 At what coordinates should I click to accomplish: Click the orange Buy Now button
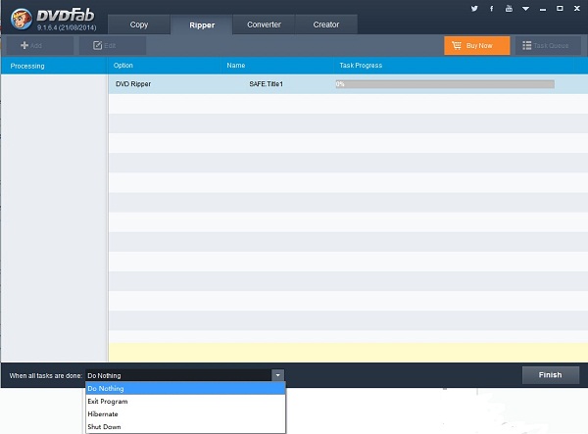tap(477, 46)
